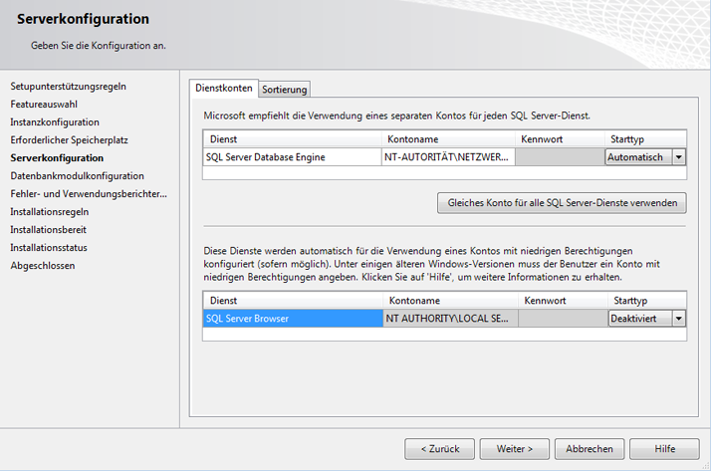Select Fehler- und Verwendungsberichter... step
Screen dimensions: 711x471
[x=89, y=194]
